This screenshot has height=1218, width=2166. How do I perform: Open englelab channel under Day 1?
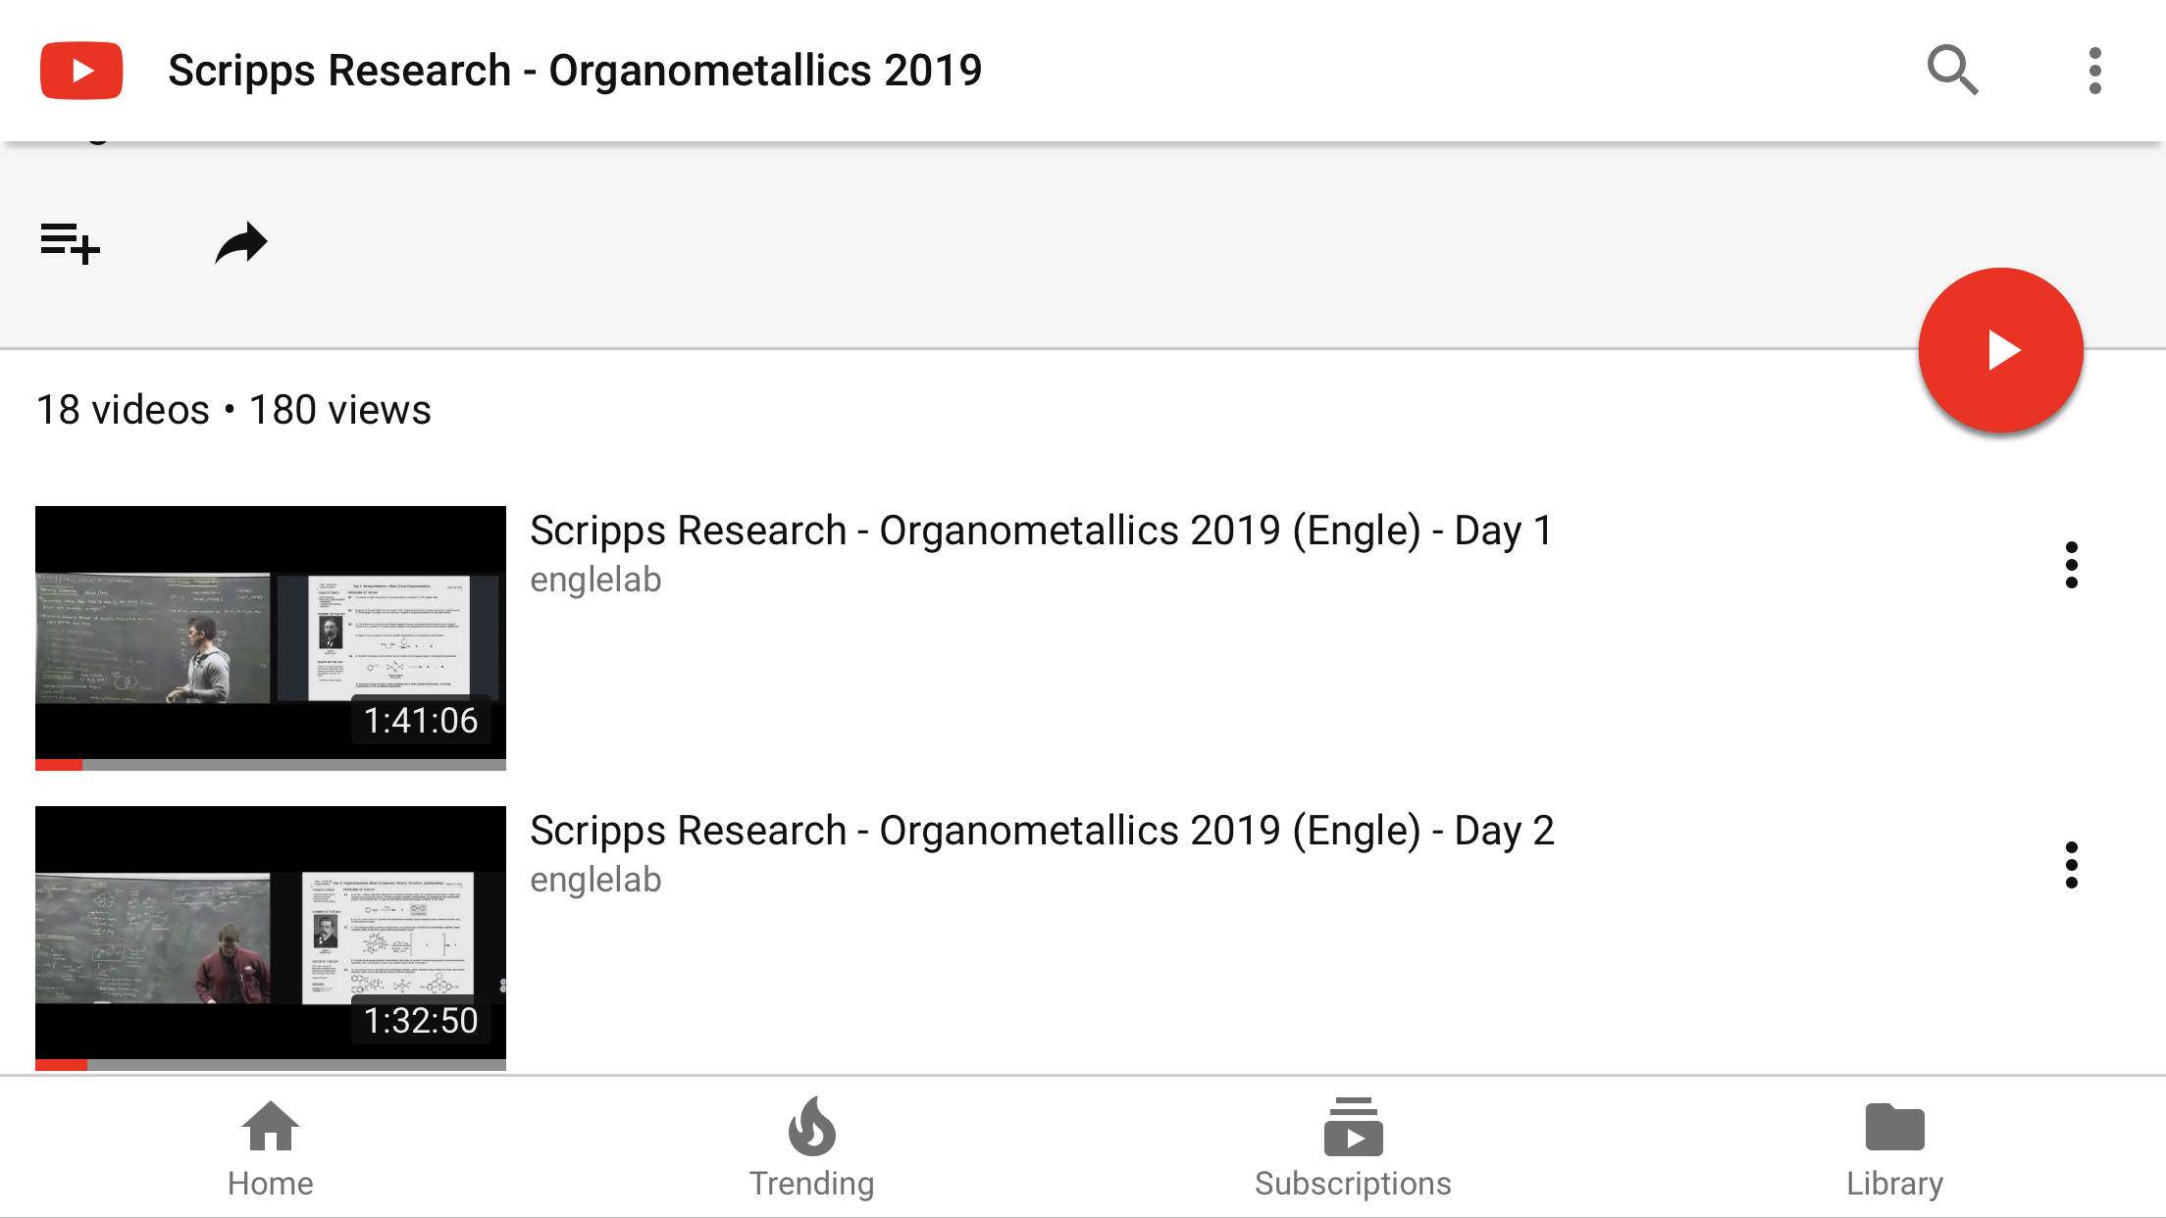595,580
